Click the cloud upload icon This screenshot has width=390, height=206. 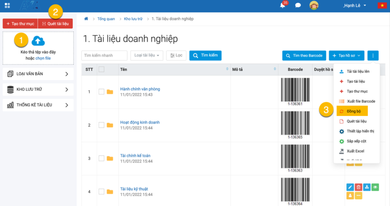point(38,41)
